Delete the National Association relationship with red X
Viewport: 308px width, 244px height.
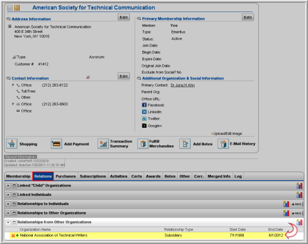(x=13, y=235)
